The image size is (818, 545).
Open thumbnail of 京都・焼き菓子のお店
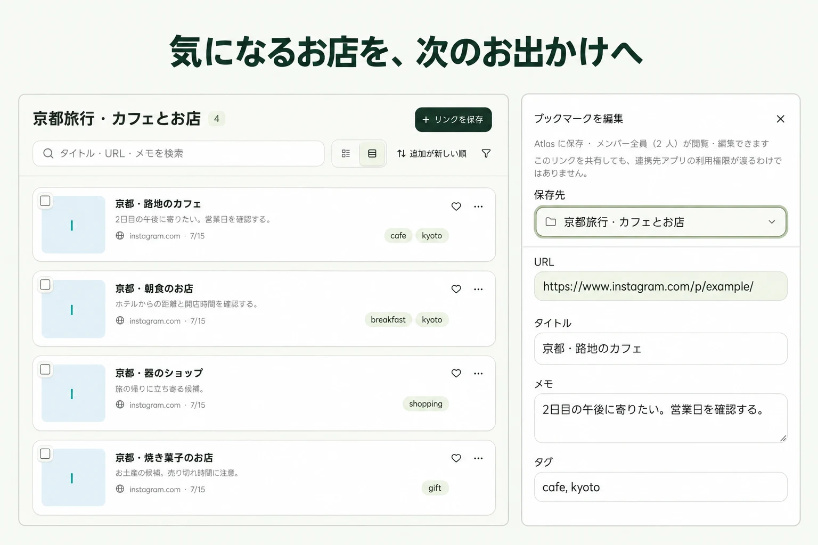pyautogui.click(x=73, y=477)
